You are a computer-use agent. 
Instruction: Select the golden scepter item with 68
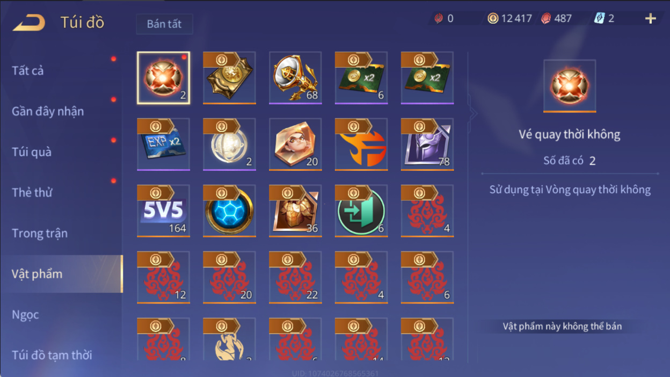(x=295, y=77)
